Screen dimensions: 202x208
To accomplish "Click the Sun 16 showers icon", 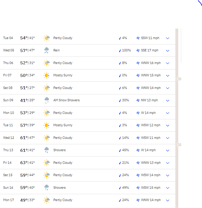I will pos(46,188).
